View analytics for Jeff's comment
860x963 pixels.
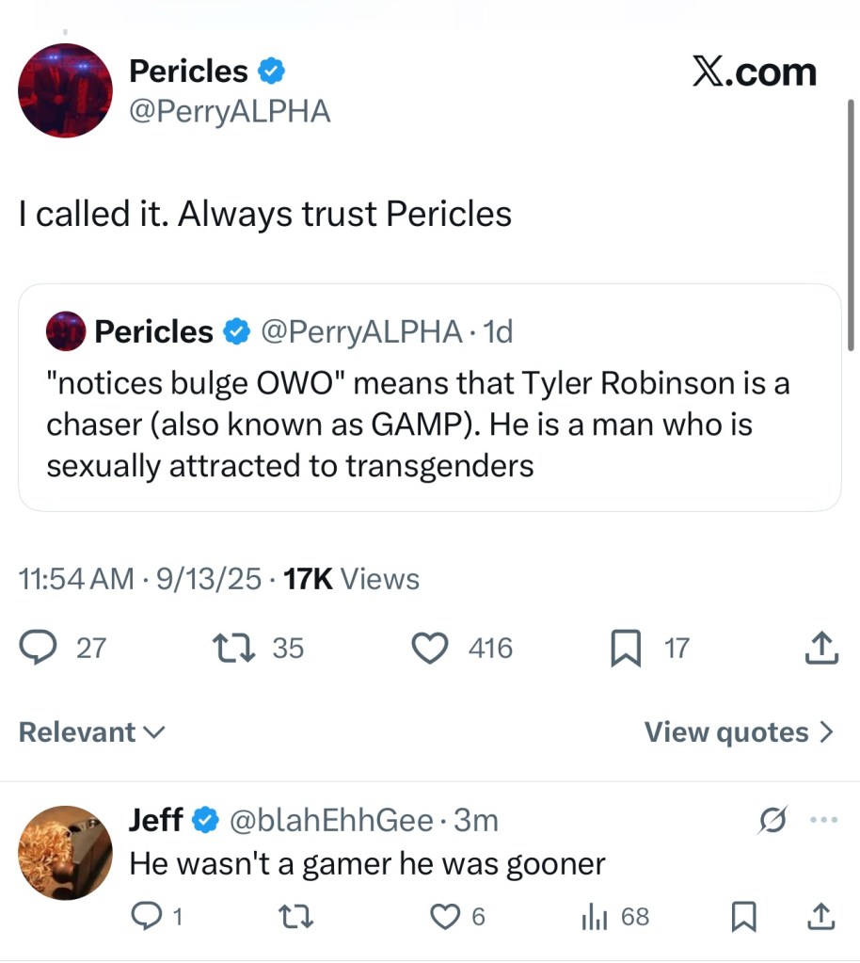[x=593, y=916]
